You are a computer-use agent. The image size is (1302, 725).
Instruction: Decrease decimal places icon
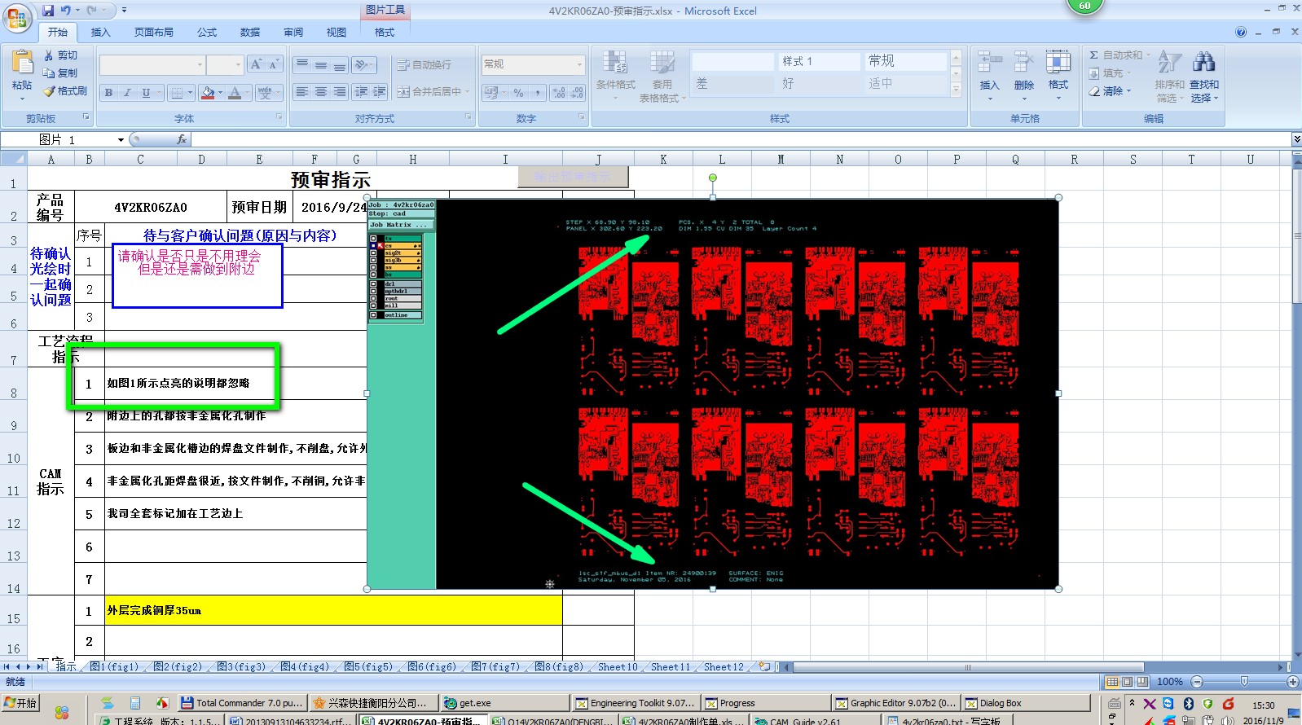(x=577, y=93)
